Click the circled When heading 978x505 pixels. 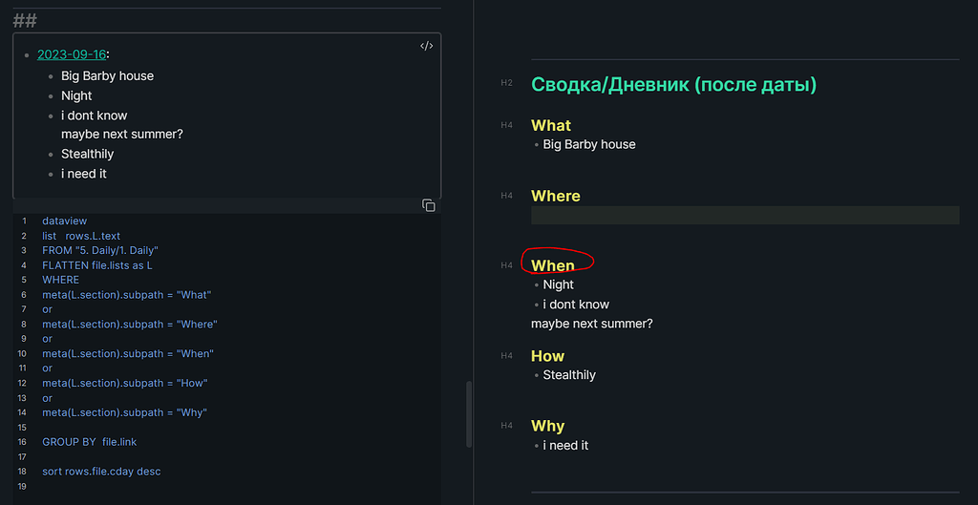553,265
